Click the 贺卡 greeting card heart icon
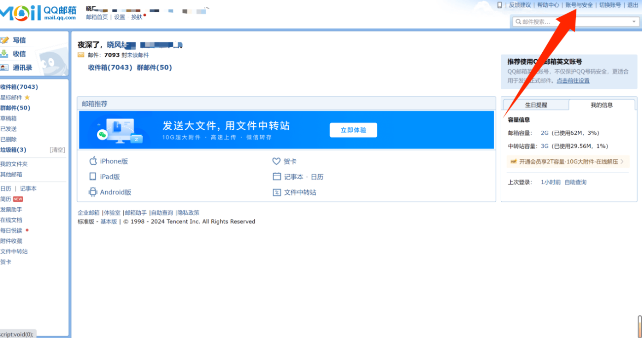This screenshot has height=338, width=642. point(276,161)
